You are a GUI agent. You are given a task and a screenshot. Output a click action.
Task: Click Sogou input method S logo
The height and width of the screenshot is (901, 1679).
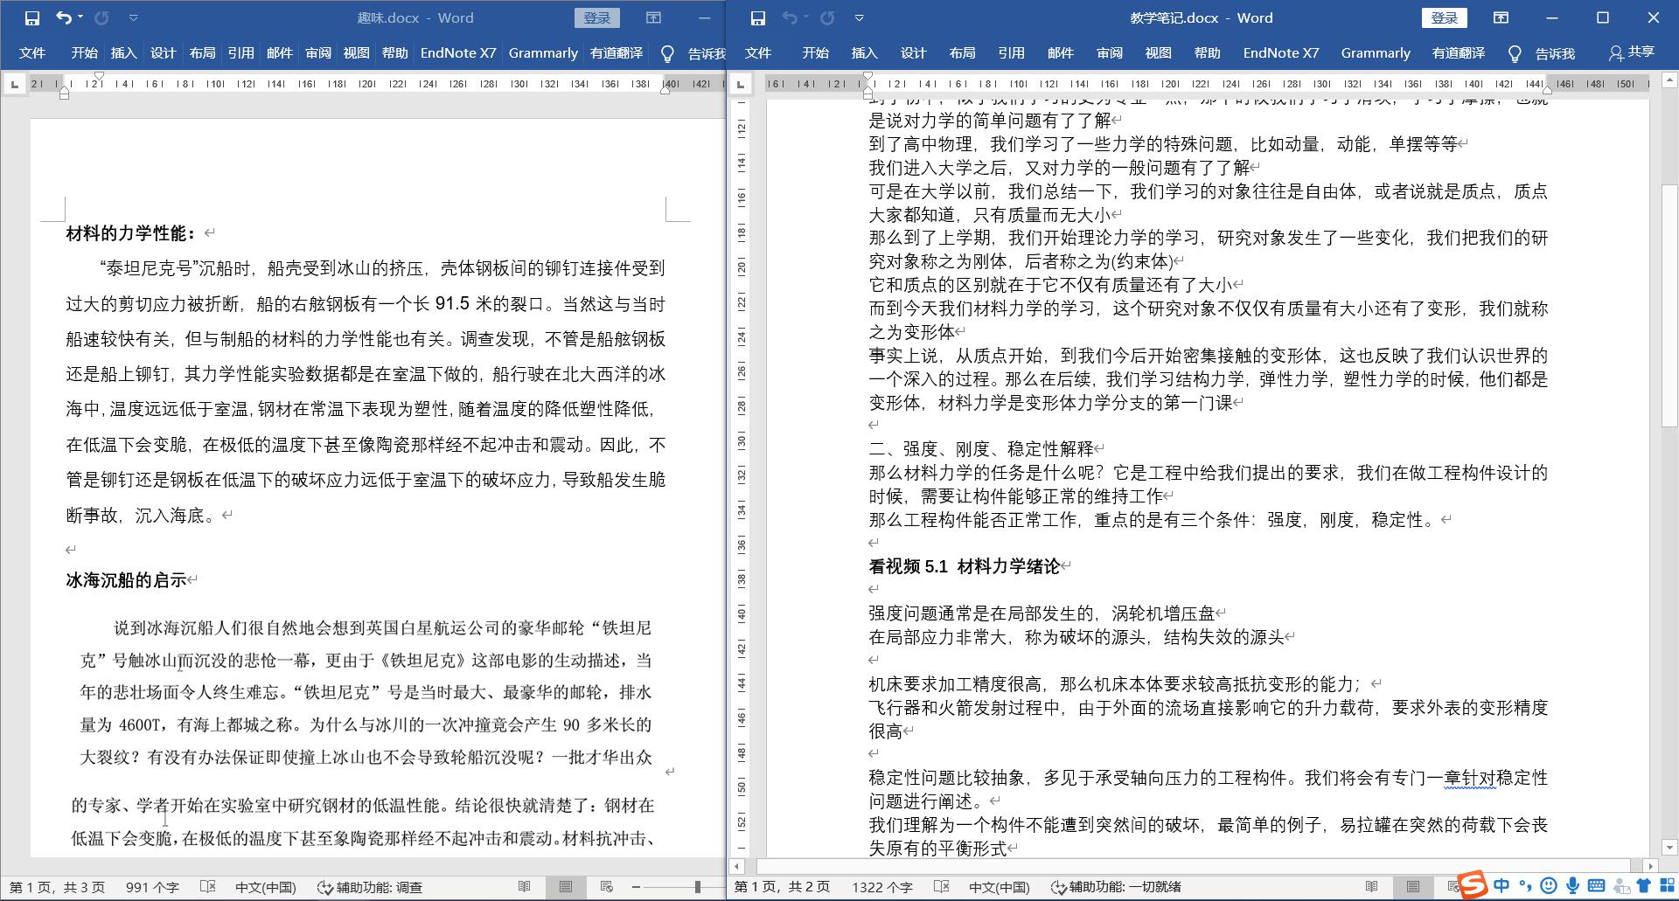coord(1473,885)
